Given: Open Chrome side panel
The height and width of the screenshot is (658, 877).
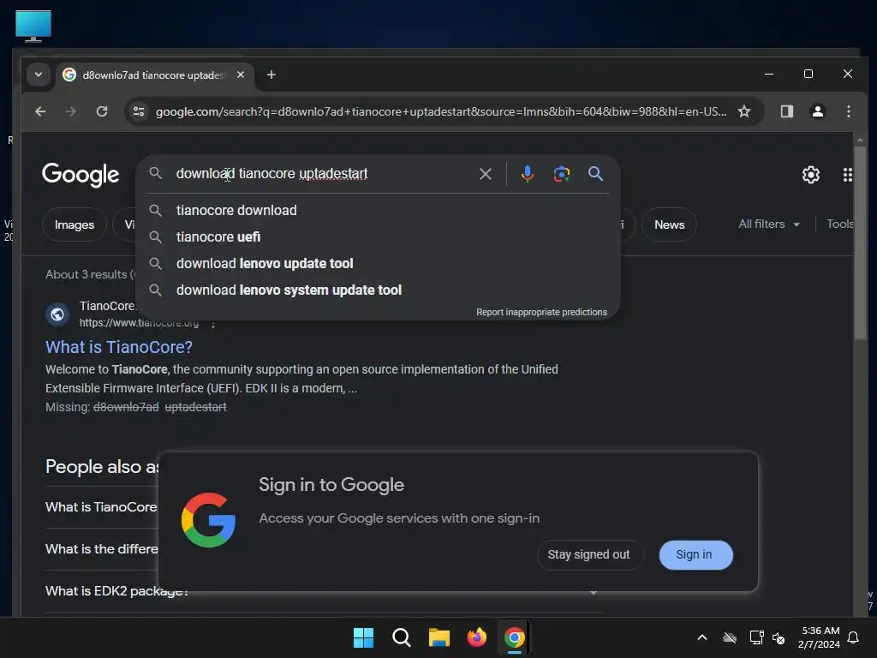Looking at the screenshot, I should pyautogui.click(x=787, y=111).
